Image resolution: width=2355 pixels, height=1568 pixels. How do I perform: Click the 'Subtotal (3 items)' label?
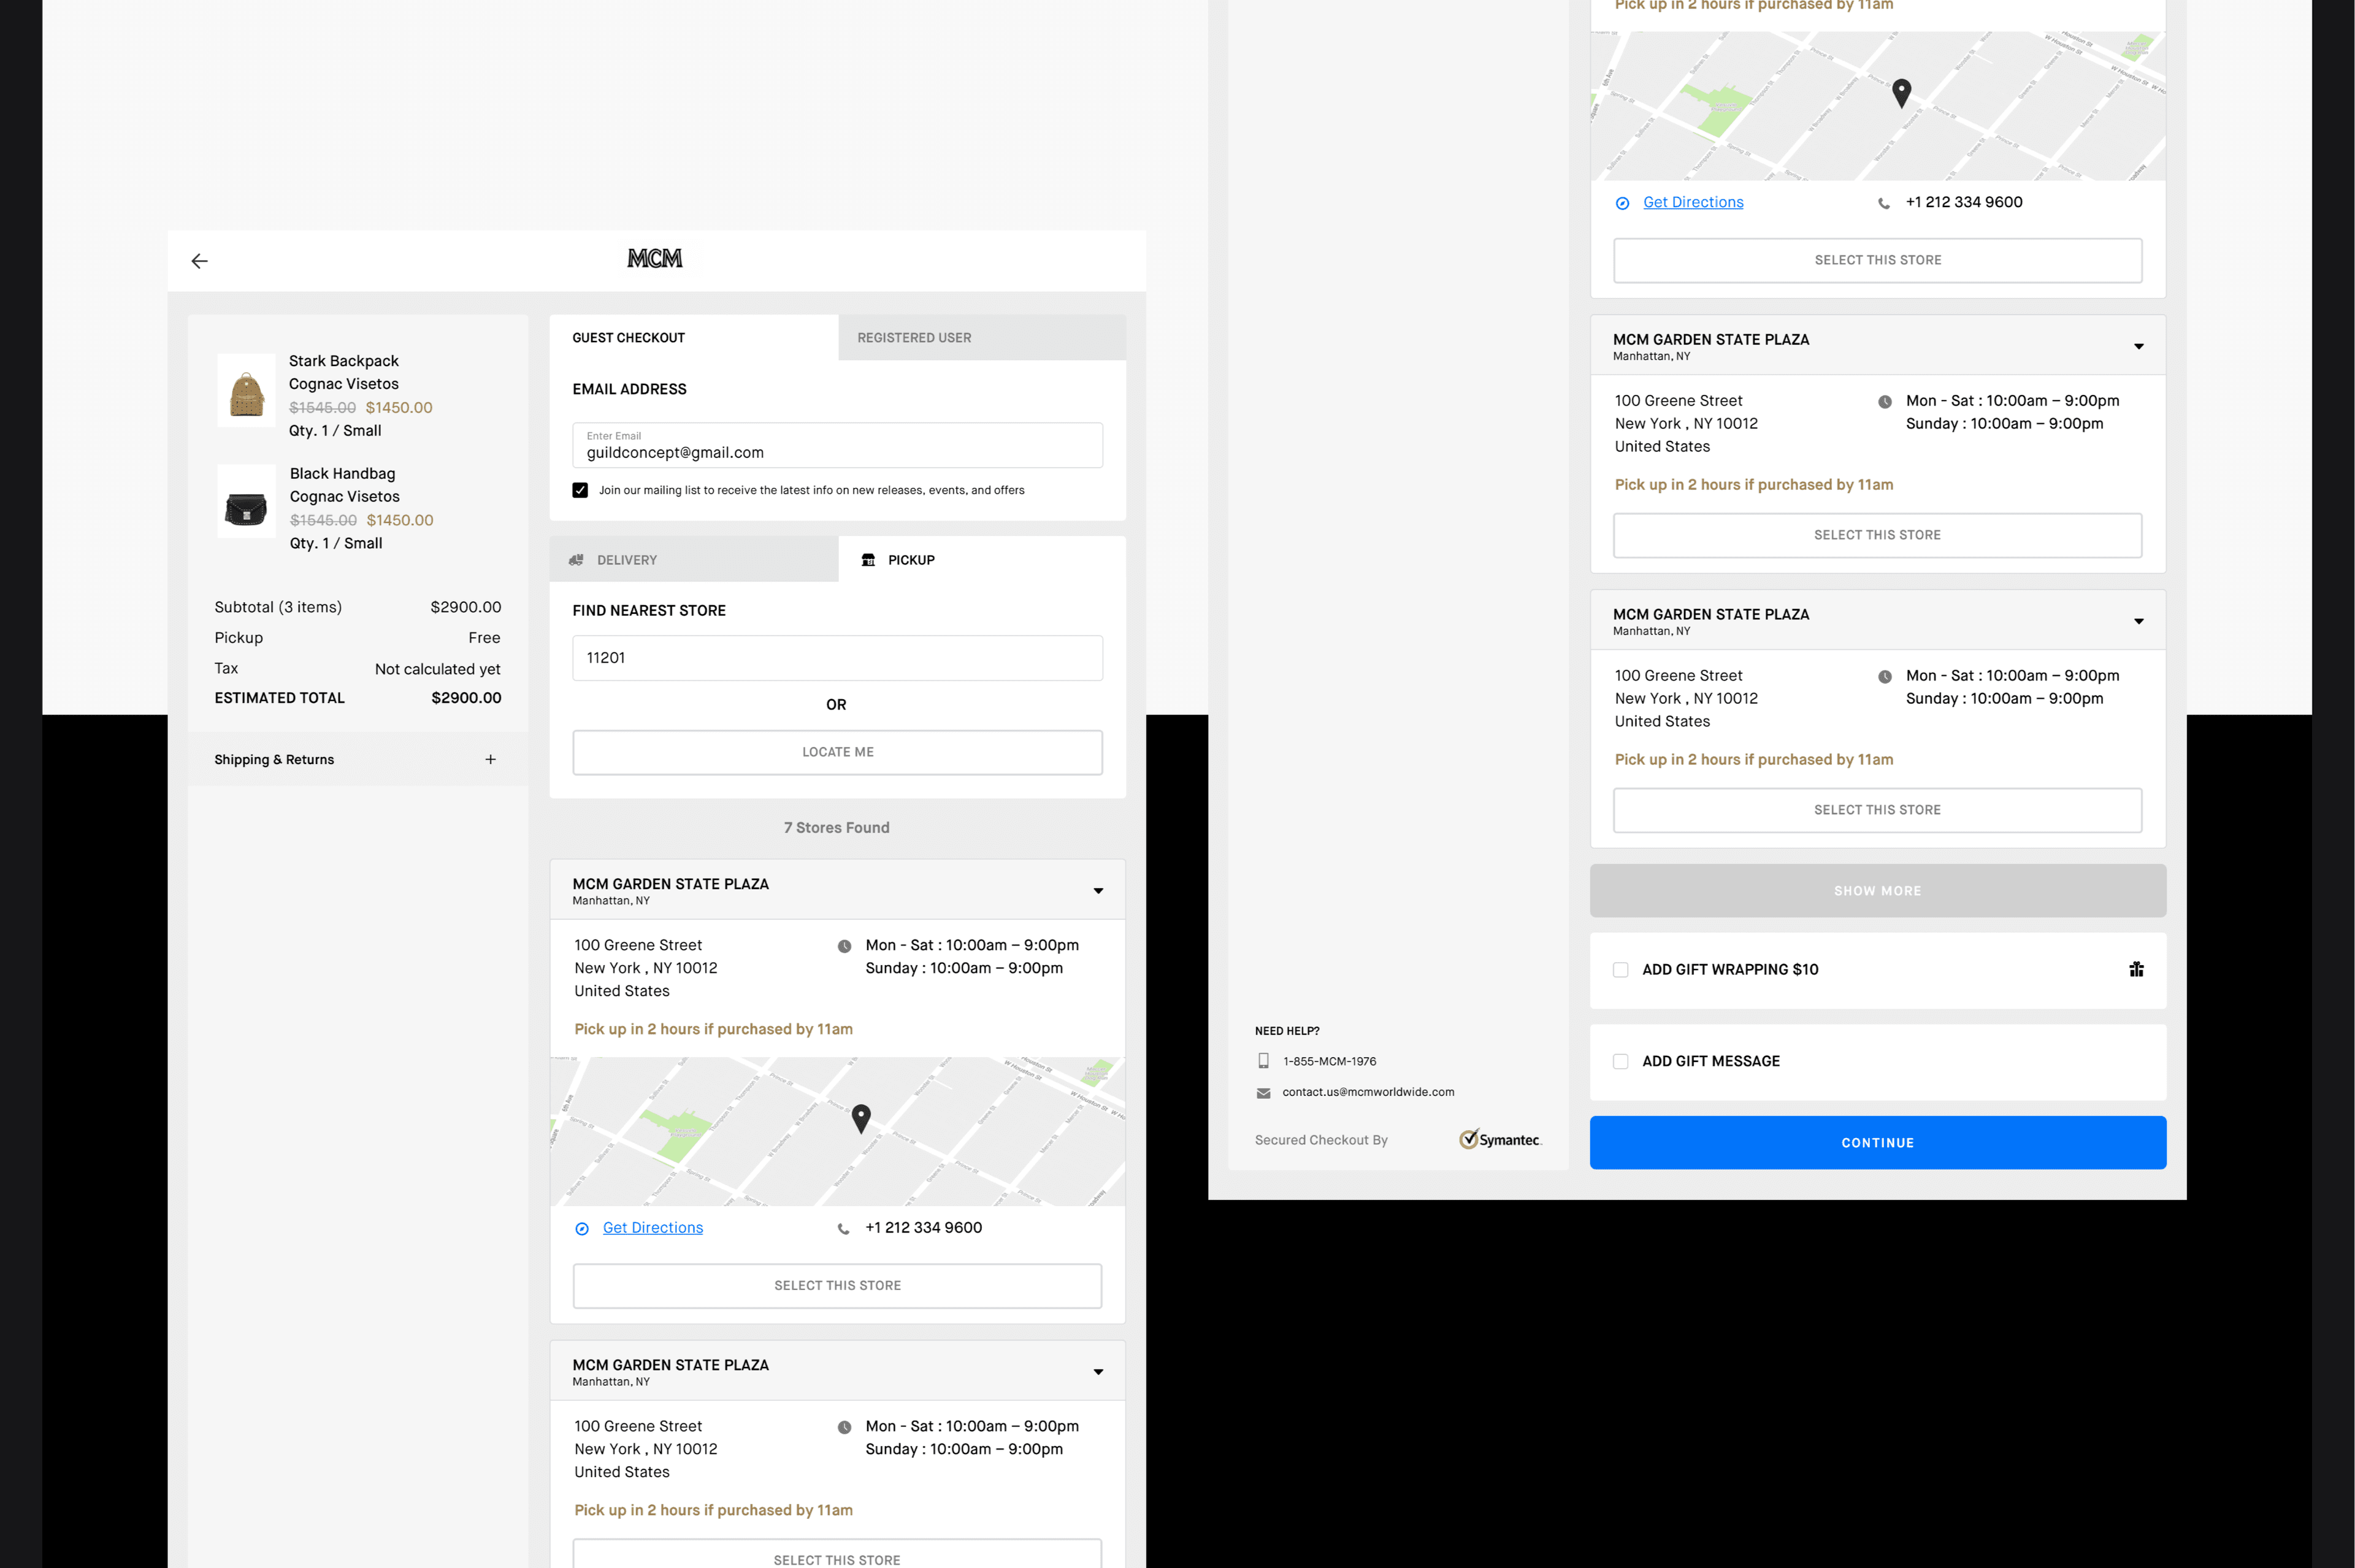pos(278,607)
